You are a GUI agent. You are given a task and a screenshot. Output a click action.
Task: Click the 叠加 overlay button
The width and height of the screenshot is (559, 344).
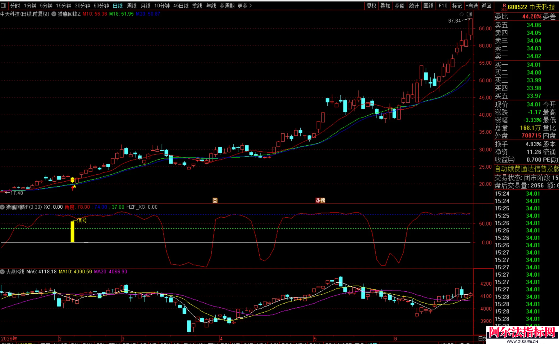coord(385,6)
